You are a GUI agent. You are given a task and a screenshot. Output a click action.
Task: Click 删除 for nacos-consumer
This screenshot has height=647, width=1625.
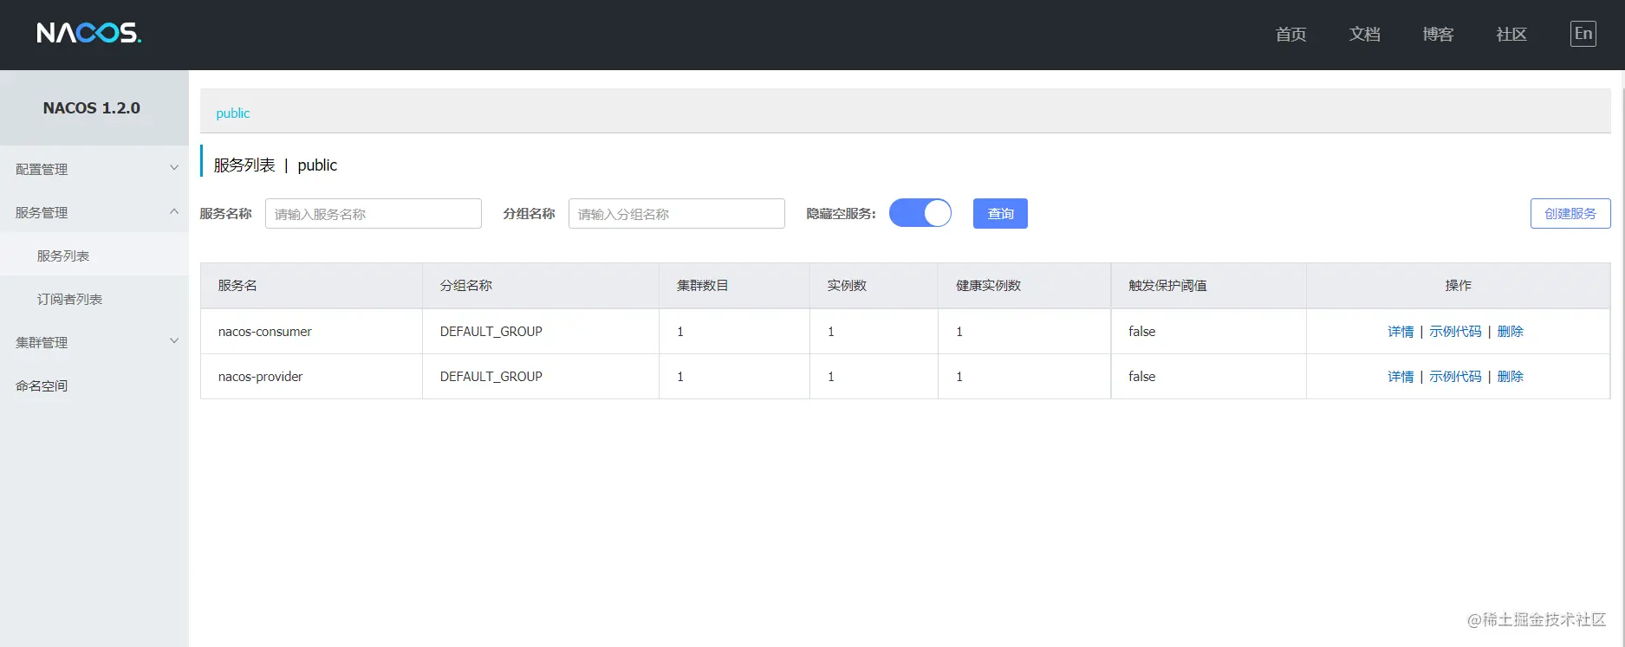coord(1510,332)
